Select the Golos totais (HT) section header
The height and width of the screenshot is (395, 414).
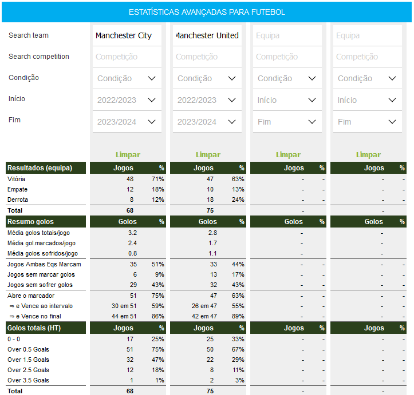pos(46,328)
